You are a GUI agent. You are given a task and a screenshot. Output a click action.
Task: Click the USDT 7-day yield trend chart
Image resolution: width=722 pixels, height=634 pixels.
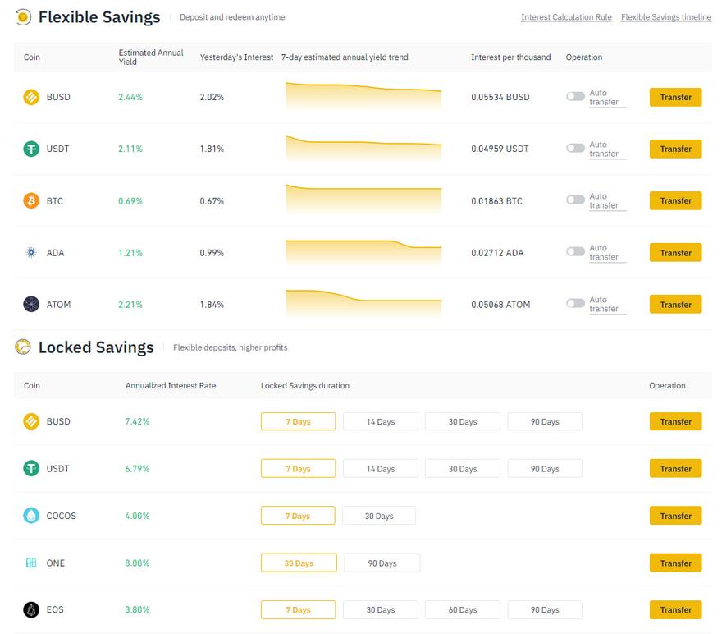363,148
